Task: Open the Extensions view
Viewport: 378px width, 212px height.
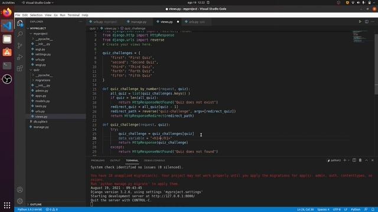Action: pyautogui.click(x=20, y=68)
